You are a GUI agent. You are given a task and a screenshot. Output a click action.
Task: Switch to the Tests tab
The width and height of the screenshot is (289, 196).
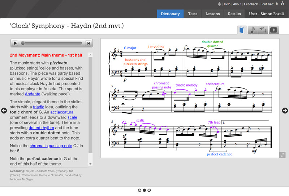pyautogui.click(x=193, y=14)
